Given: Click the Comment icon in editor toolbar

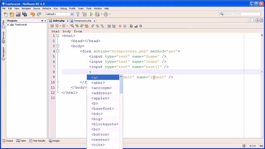Looking at the screenshot, I should pos(131,26).
